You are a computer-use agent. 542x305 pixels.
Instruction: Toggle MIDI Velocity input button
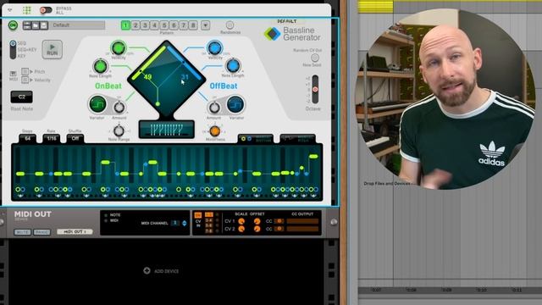point(25,80)
